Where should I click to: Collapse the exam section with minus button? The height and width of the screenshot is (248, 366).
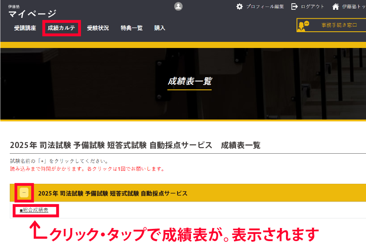point(24,193)
